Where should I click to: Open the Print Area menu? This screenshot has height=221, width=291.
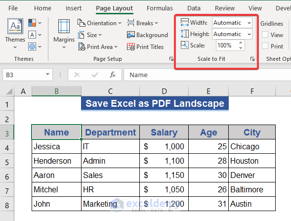coord(98,46)
